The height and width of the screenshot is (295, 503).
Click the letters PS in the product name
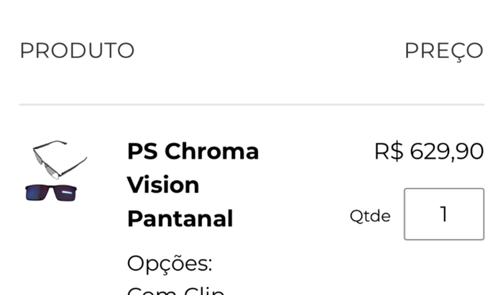(142, 151)
